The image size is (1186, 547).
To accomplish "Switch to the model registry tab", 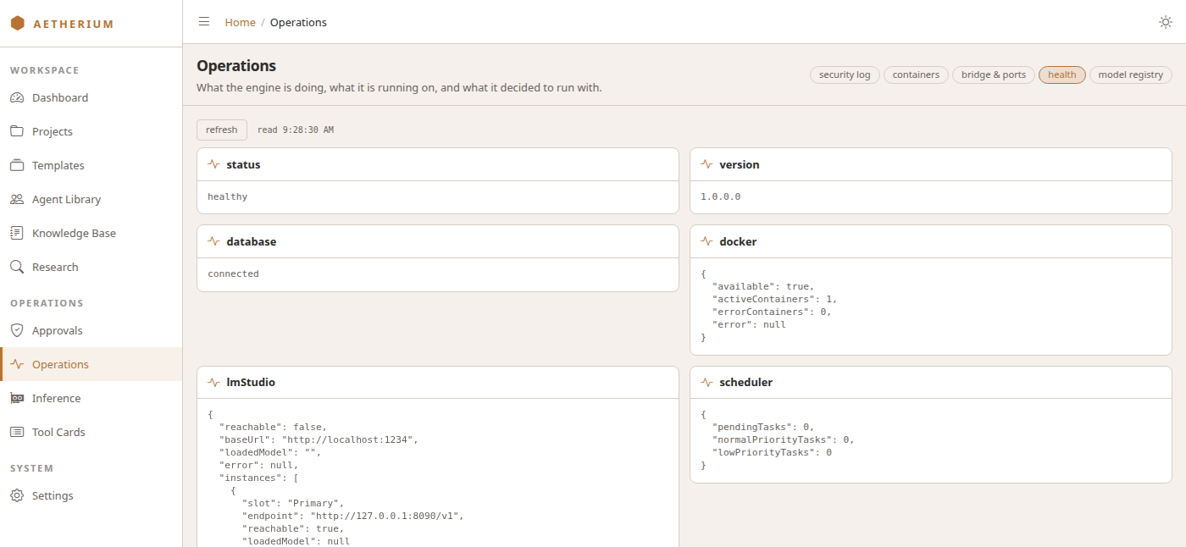I will pyautogui.click(x=1130, y=75).
